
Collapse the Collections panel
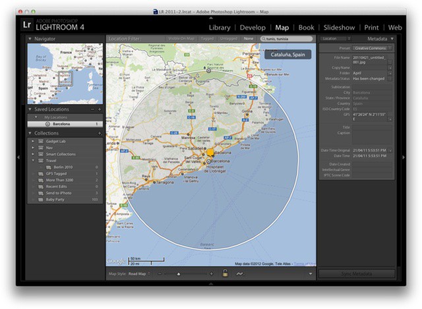(30, 133)
